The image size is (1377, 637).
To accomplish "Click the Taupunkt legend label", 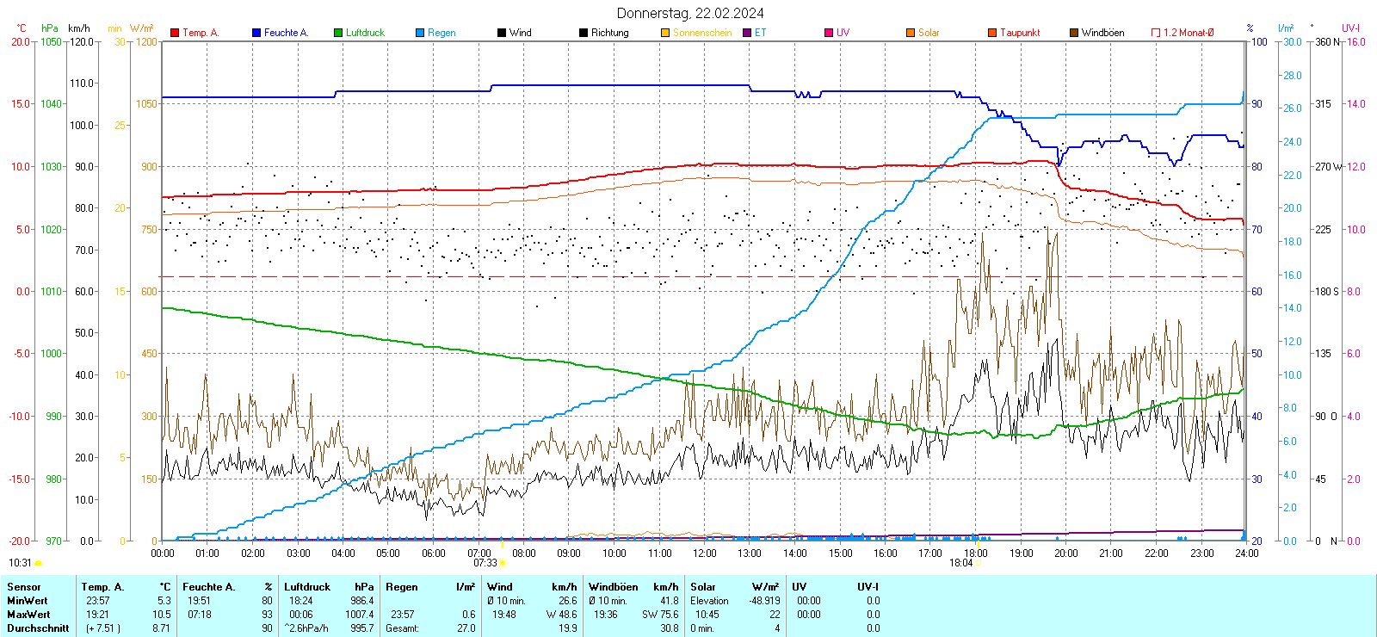I will [x=1020, y=33].
